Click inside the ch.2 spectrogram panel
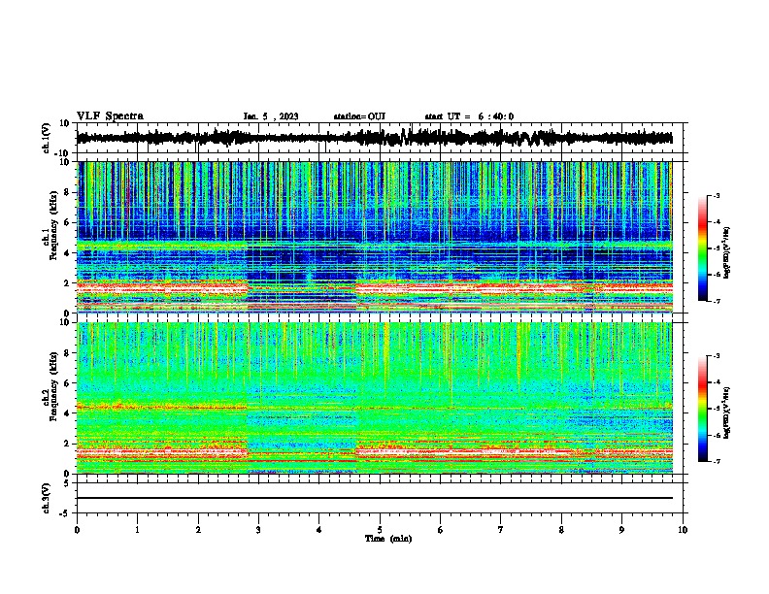Viewport: 769px width, 594px height. coord(375,398)
